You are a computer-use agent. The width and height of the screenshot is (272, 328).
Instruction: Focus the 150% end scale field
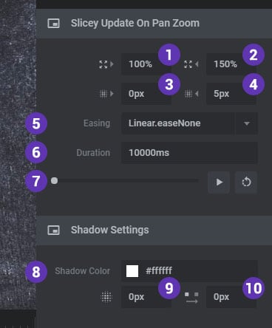click(x=231, y=64)
